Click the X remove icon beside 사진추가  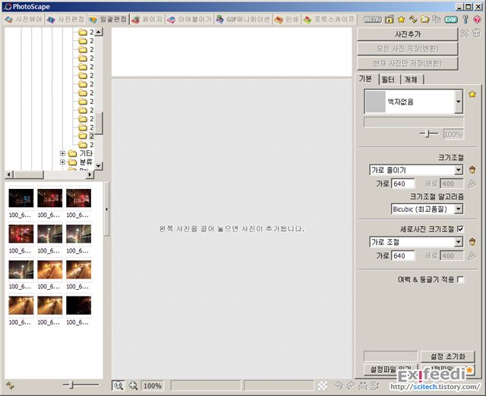(x=464, y=33)
